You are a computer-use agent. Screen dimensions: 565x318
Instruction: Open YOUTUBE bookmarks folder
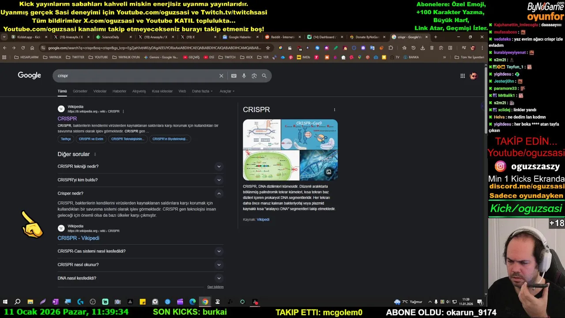point(98,57)
